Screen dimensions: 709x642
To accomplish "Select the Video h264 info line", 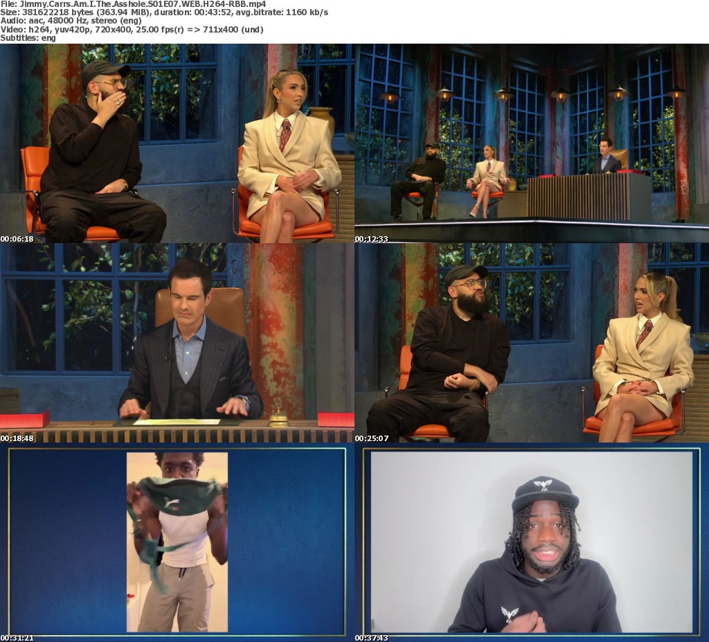I will click(x=132, y=29).
